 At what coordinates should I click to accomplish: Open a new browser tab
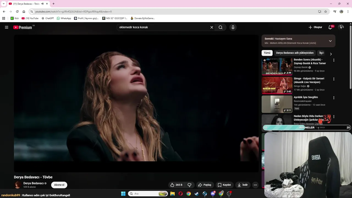[x=53, y=4]
